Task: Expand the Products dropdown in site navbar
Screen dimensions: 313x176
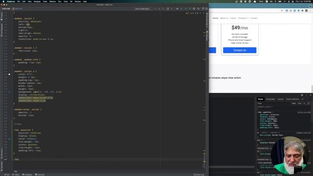Action: (243, 18)
